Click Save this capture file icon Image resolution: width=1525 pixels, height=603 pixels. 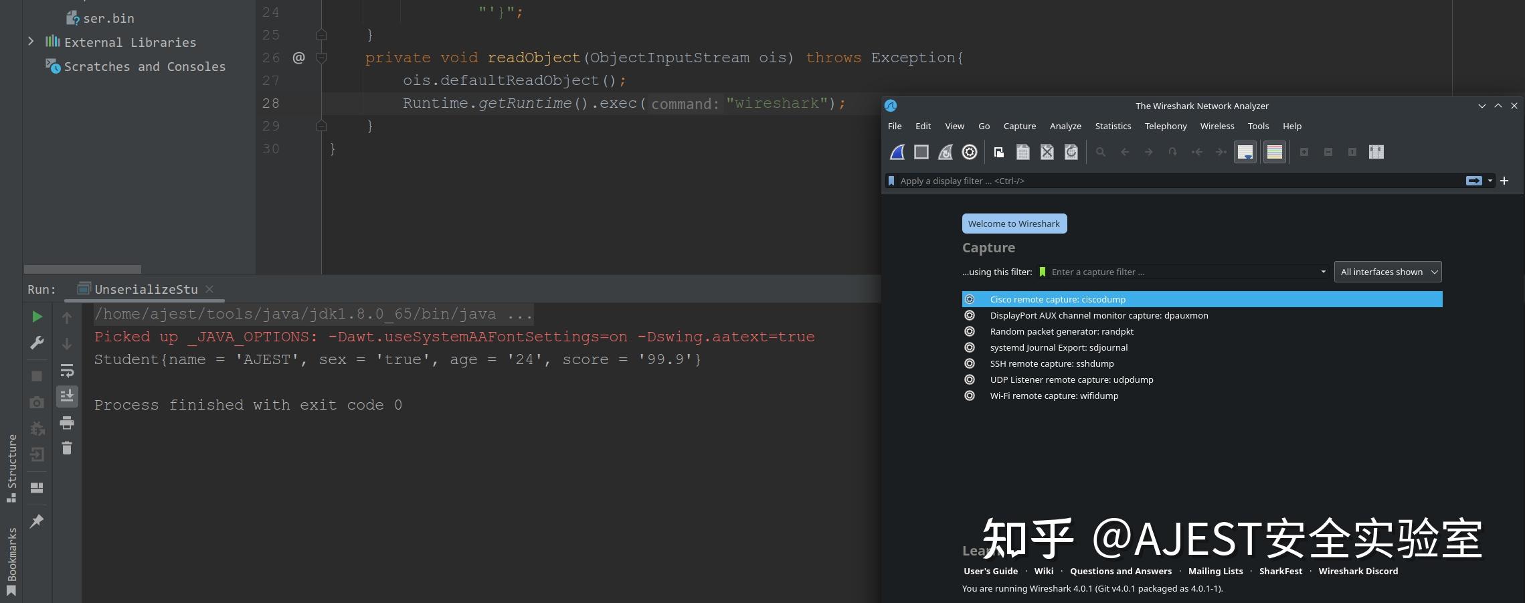coord(1023,152)
